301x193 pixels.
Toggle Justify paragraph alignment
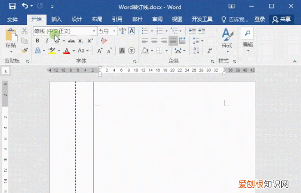tap(173, 41)
